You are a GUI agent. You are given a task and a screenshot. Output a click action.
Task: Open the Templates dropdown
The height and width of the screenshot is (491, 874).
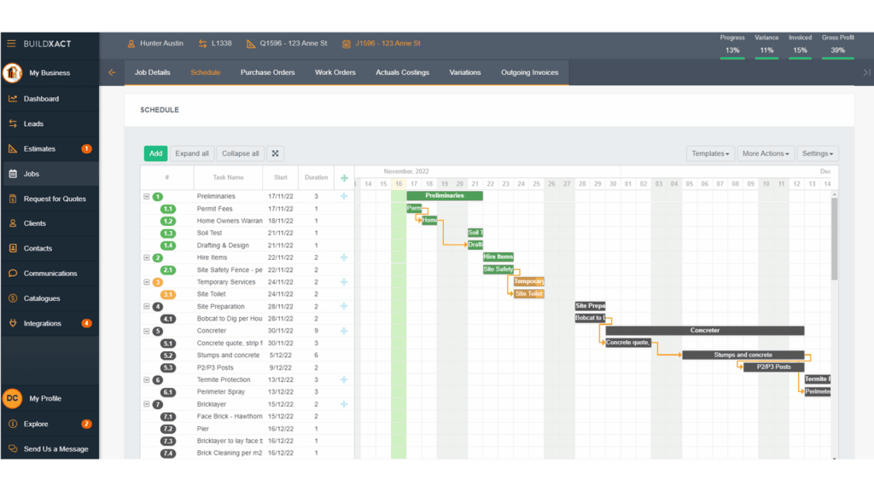710,153
